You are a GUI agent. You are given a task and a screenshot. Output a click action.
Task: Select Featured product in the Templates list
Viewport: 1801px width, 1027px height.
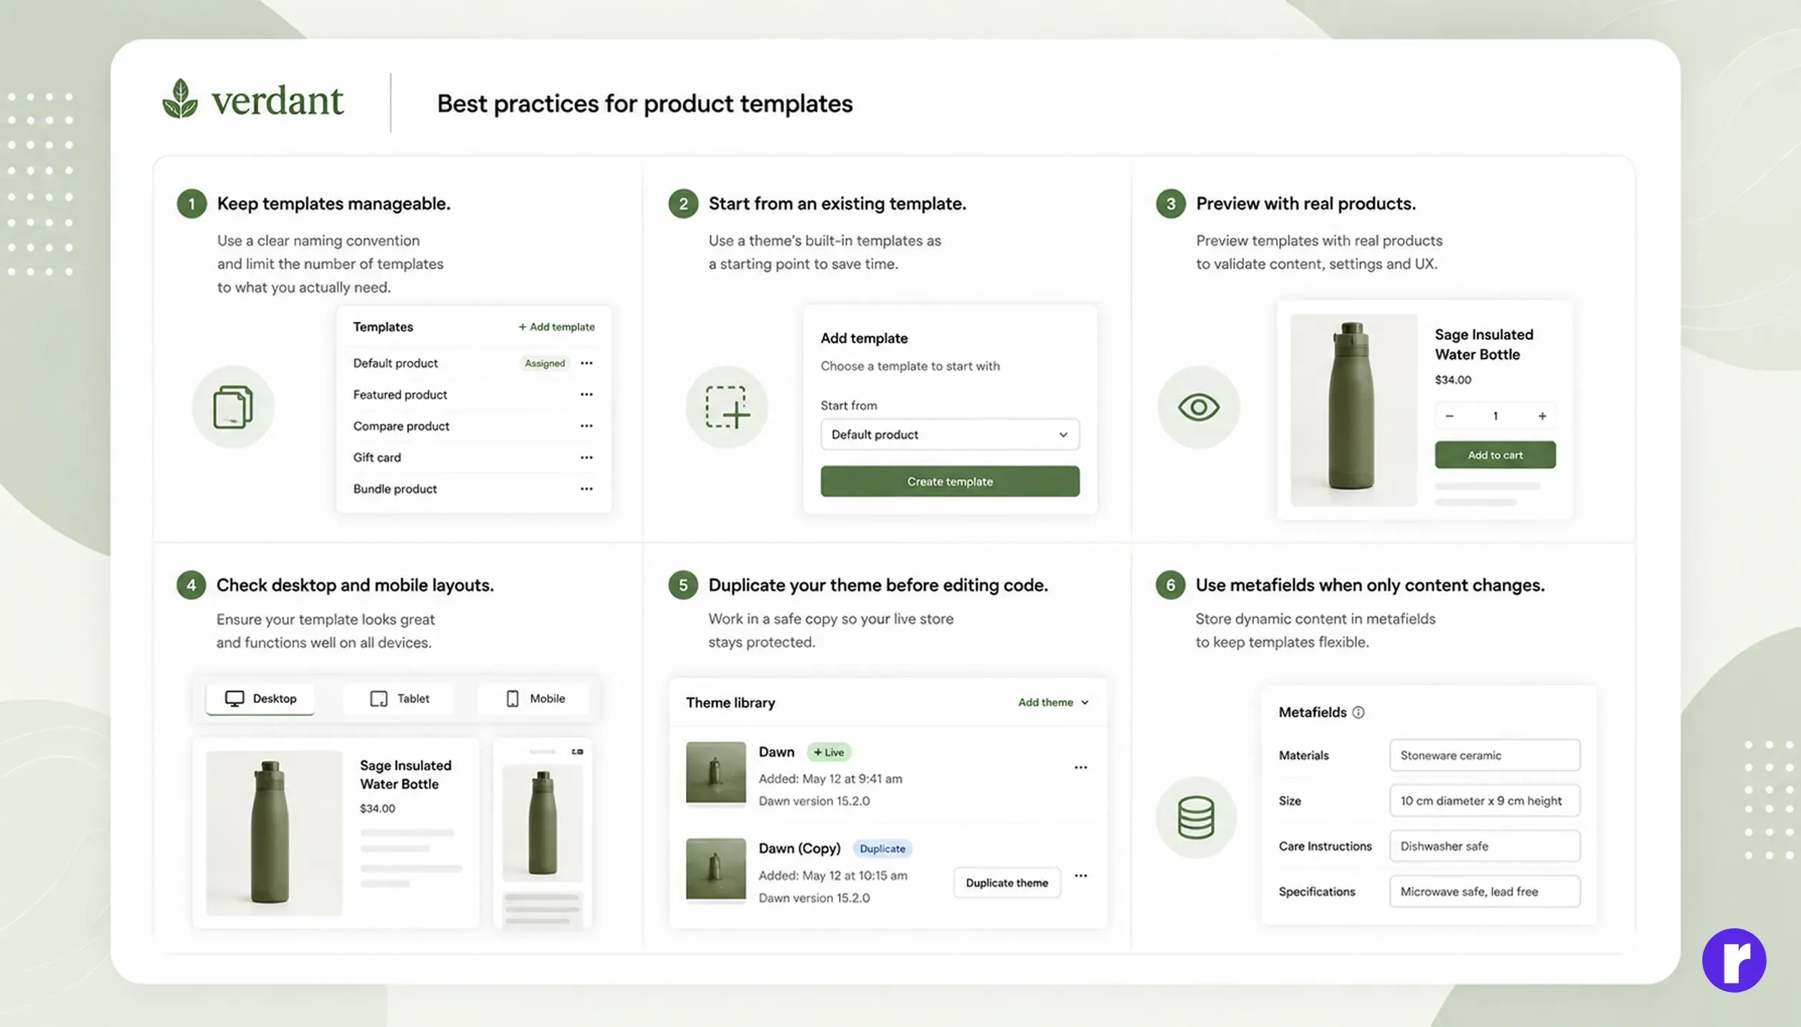point(400,395)
